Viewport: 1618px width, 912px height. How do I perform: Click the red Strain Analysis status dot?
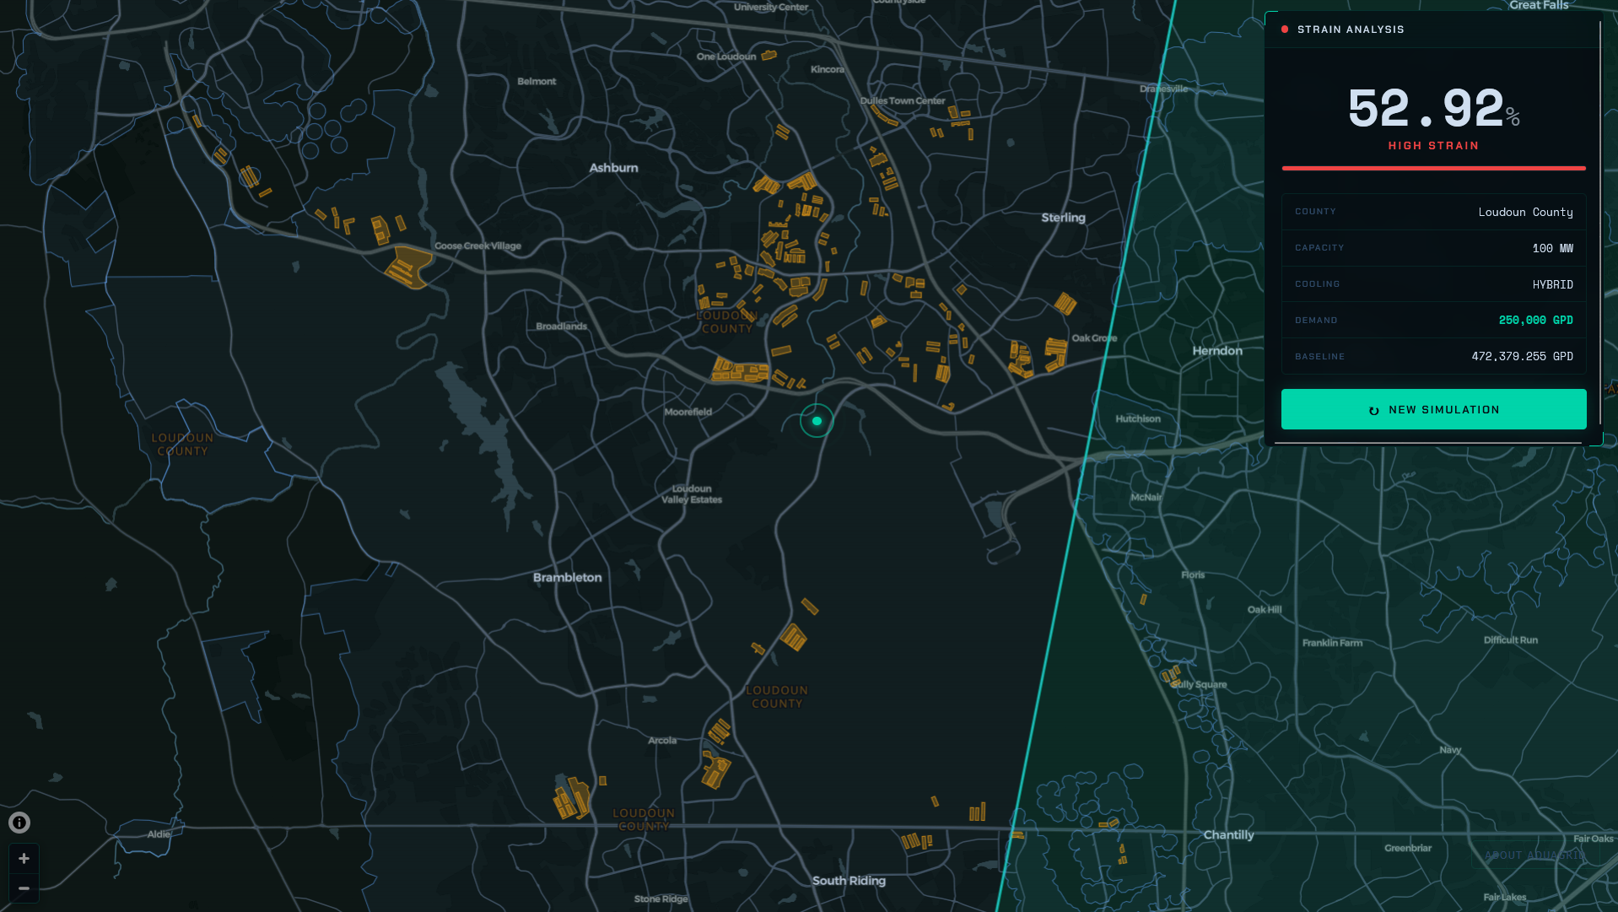1285,30
